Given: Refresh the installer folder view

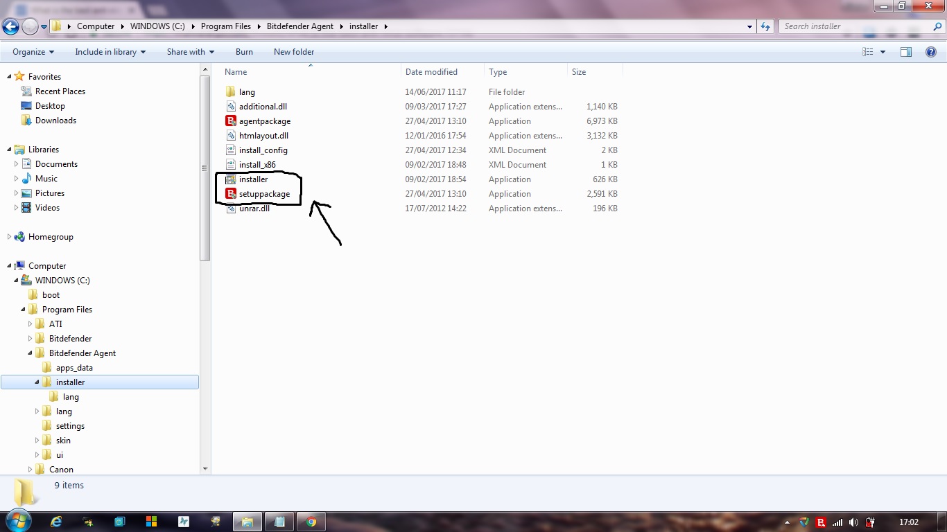Looking at the screenshot, I should click(x=765, y=26).
